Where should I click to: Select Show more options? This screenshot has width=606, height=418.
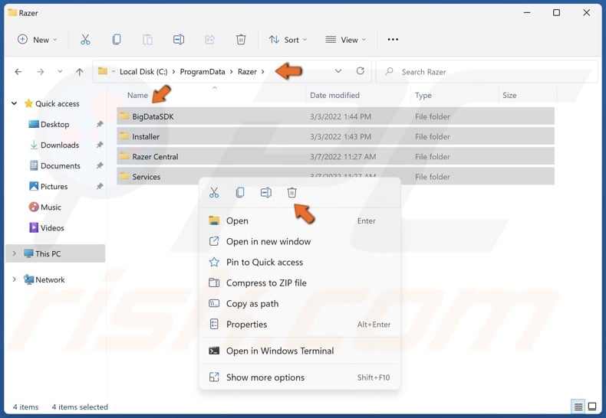299,377
